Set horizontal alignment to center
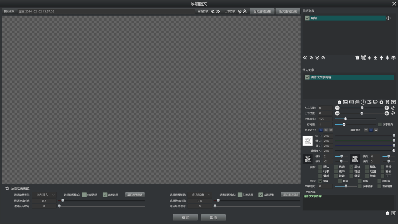398x224 pixels. tap(326, 130)
